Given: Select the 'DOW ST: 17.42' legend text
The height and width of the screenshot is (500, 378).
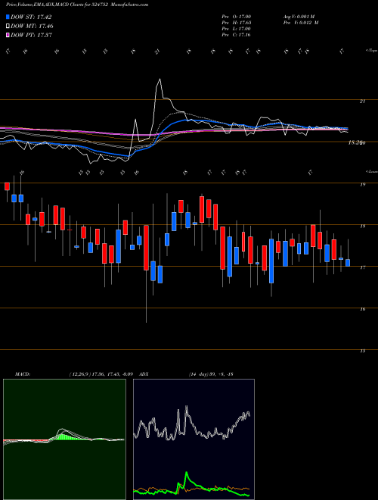Looking at the screenshot, I should point(31,17).
